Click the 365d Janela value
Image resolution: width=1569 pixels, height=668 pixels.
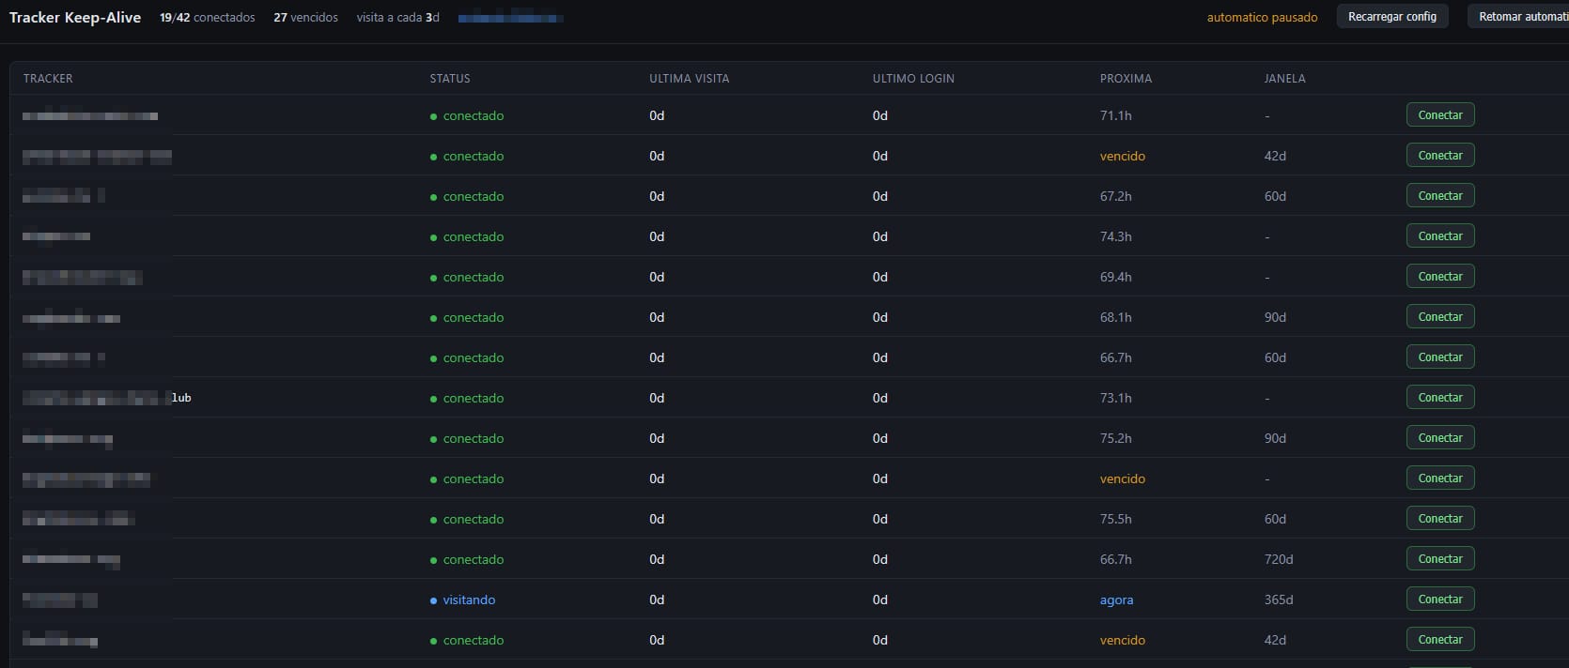click(1278, 600)
